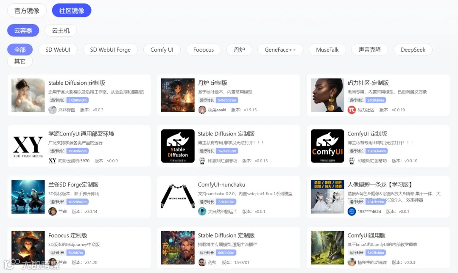Click the 大自然的搬运工 avatar icon

pyautogui.click(x=202, y=212)
